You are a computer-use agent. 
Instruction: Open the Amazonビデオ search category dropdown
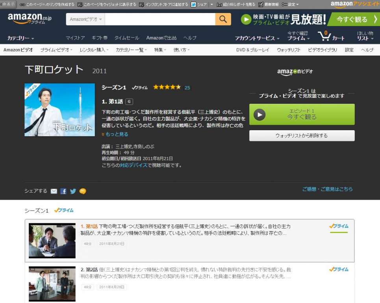point(85,19)
